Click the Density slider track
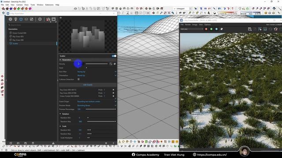The width and height of the screenshot is (282, 158). [x=96, y=64]
